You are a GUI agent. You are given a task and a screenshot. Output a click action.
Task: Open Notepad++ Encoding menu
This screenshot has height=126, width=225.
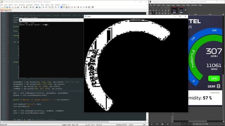click(x=22, y=5)
